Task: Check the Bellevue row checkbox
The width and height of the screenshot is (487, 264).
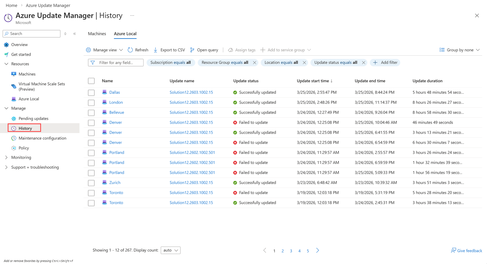Action: [91, 112]
